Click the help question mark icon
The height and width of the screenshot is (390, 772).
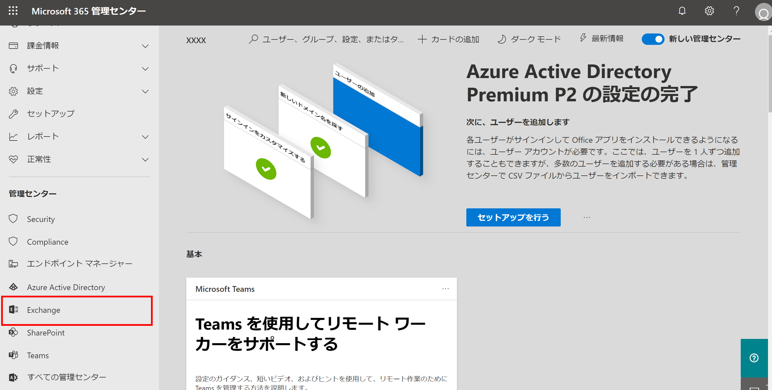(x=736, y=11)
